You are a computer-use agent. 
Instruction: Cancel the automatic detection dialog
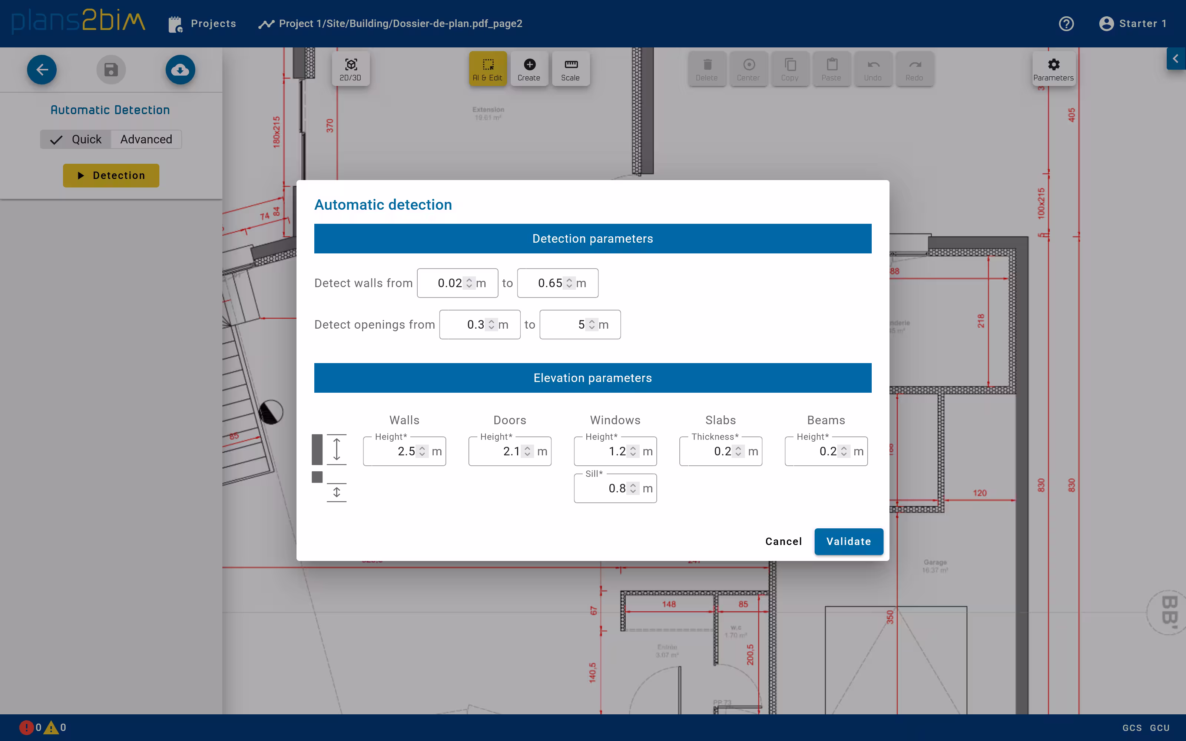click(x=783, y=541)
